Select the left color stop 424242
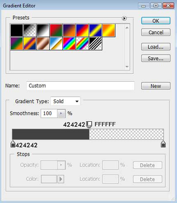Viewport: 177px width, 203px height. pyautogui.click(x=13, y=144)
